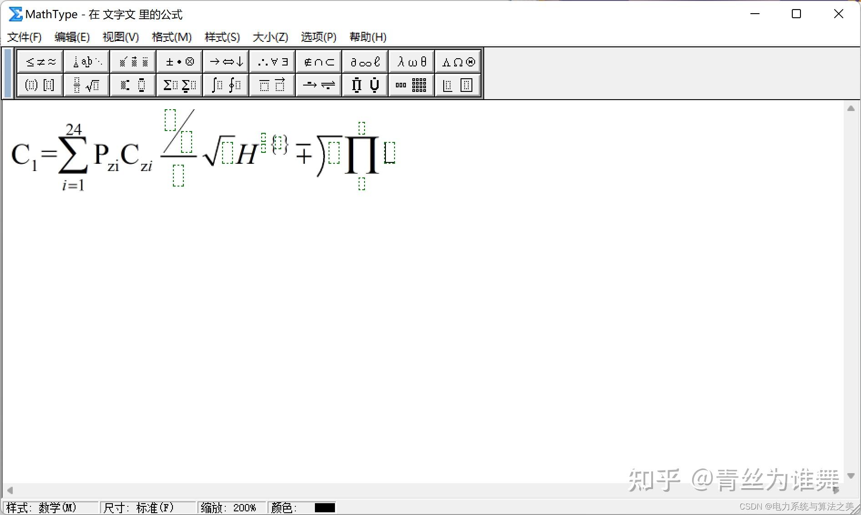This screenshot has width=861, height=515.
Task: Select the subscript and superscript templates palette
Action: click(x=132, y=85)
